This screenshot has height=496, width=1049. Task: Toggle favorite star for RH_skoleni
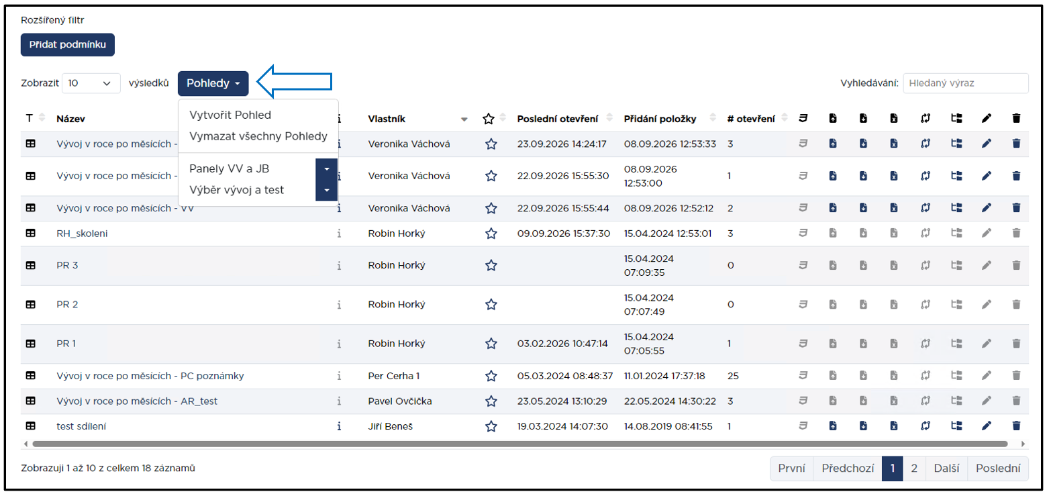(491, 234)
